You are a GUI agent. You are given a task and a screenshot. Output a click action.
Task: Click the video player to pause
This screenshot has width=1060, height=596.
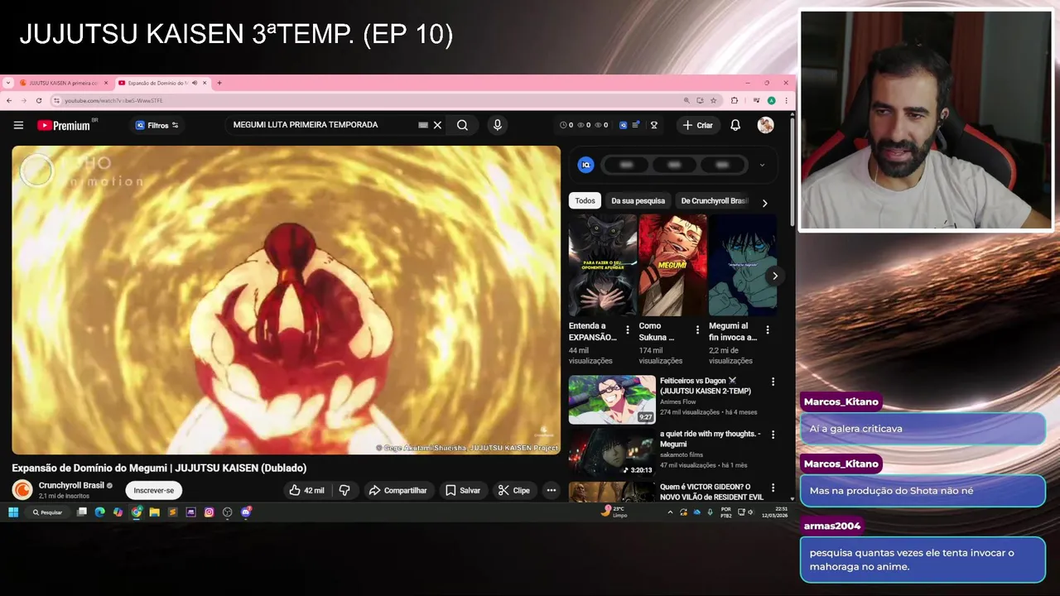(x=286, y=300)
